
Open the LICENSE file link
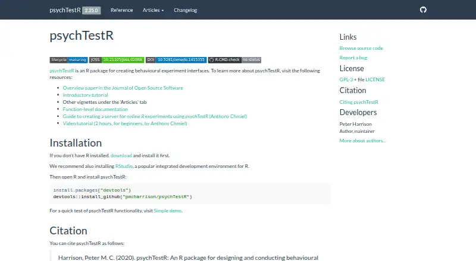click(375, 79)
